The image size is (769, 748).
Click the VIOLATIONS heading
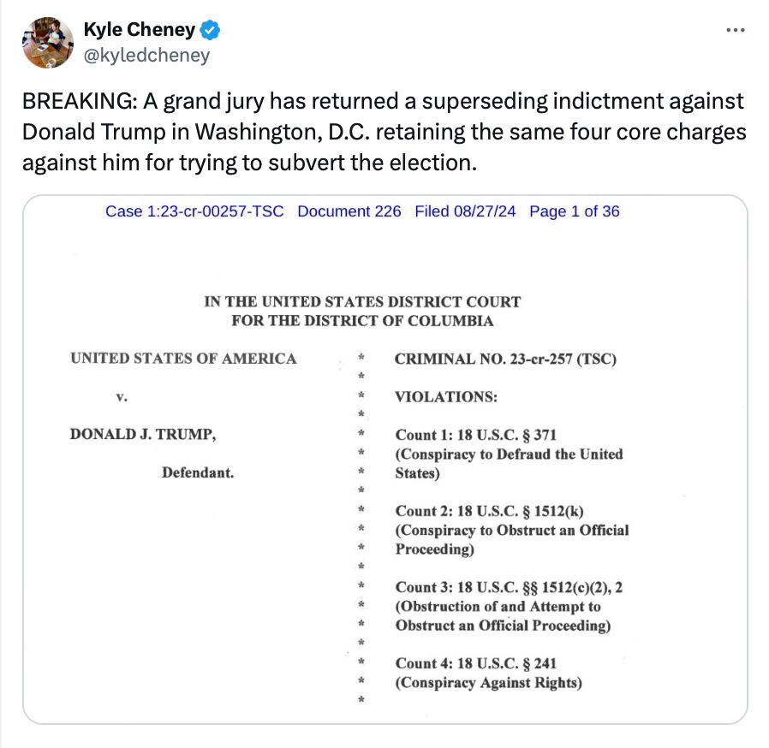pyautogui.click(x=445, y=397)
